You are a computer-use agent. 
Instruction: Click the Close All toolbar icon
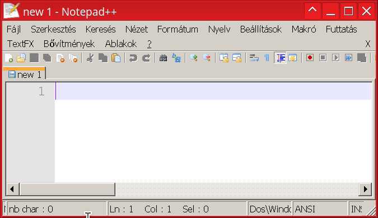click(73, 58)
